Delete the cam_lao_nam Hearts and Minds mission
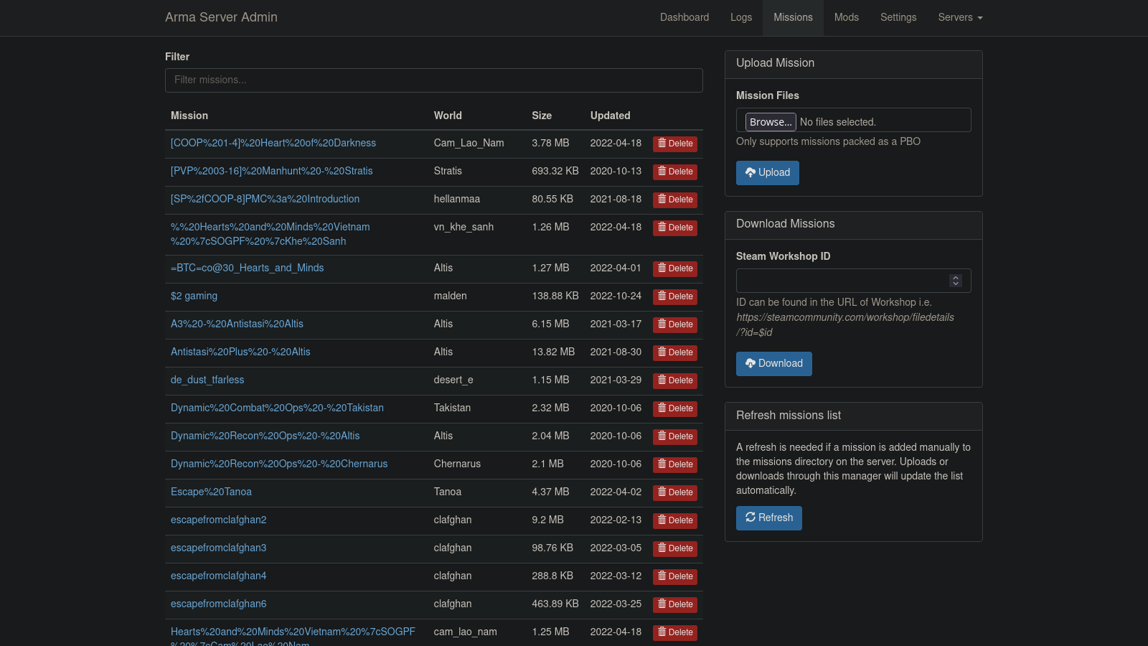Viewport: 1148px width, 646px height. [674, 632]
